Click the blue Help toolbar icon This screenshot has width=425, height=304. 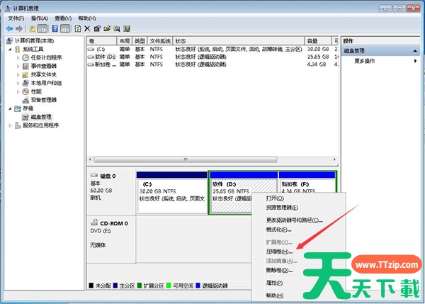[x=55, y=28]
